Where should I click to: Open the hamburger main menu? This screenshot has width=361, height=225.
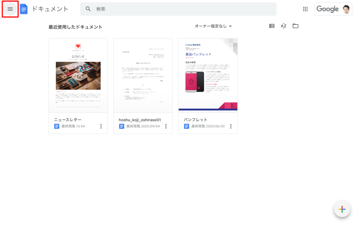[x=10, y=9]
